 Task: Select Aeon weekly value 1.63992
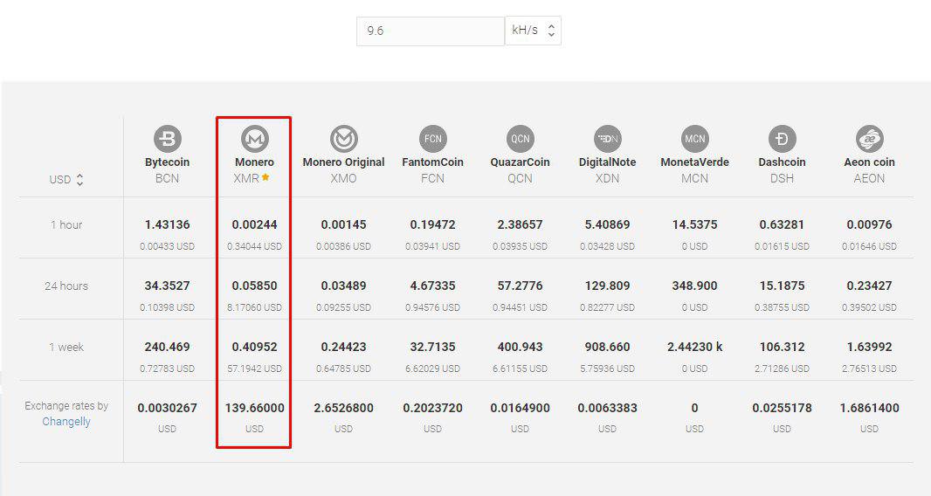point(869,348)
